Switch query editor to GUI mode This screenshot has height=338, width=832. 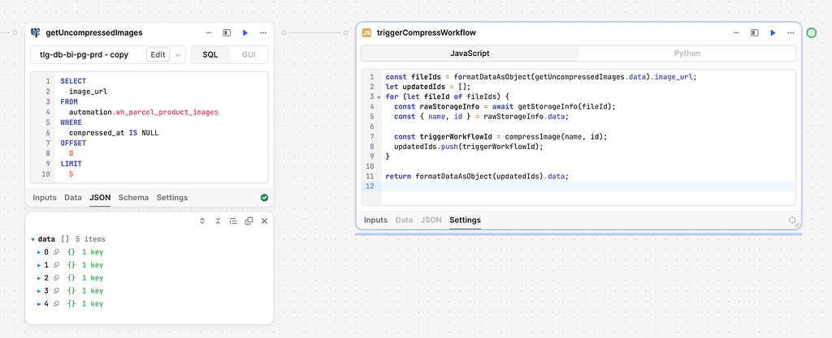(x=249, y=54)
